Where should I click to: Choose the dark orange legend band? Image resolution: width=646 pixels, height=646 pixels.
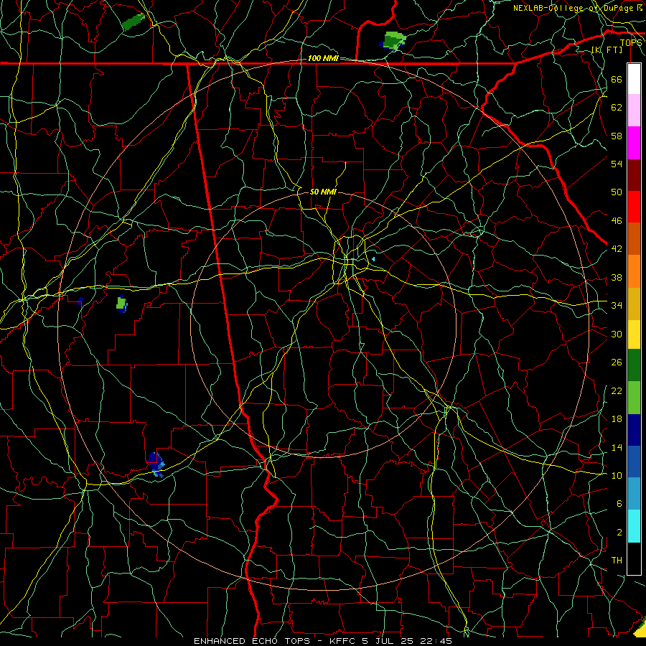coord(634,238)
